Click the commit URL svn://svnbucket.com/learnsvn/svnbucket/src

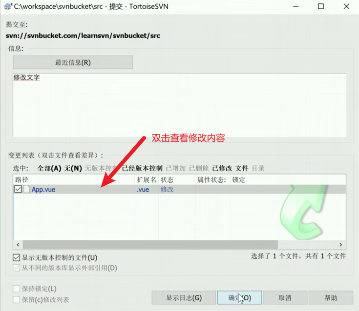pyautogui.click(x=83, y=36)
